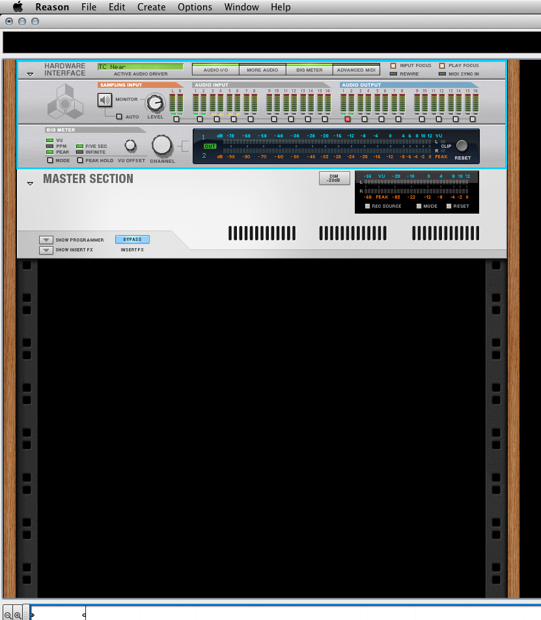Screen dimensions: 541x620
Task: Select Audio Input 5-6 big meter button
Action: [234, 119]
